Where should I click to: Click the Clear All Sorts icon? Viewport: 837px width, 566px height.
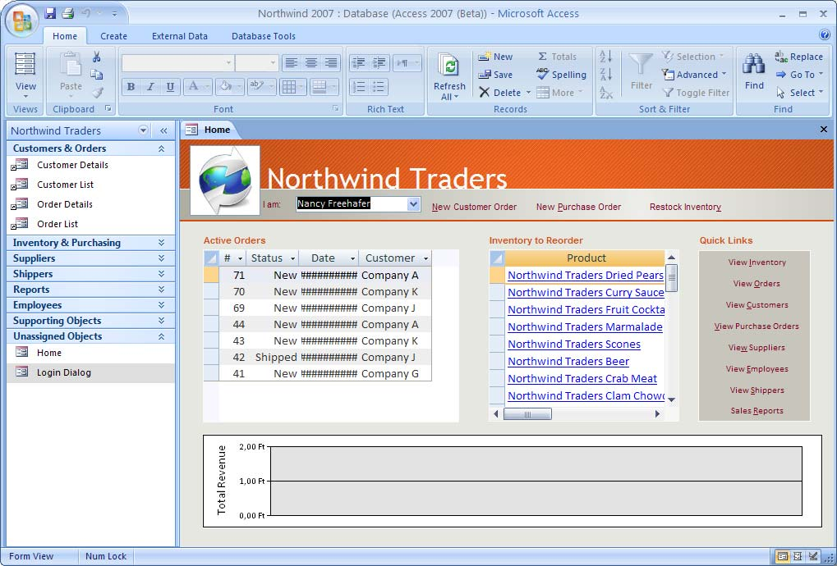click(606, 93)
